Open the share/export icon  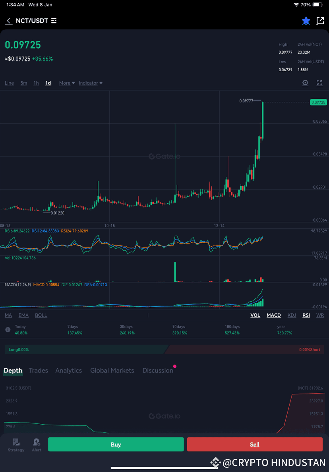tap(320, 21)
